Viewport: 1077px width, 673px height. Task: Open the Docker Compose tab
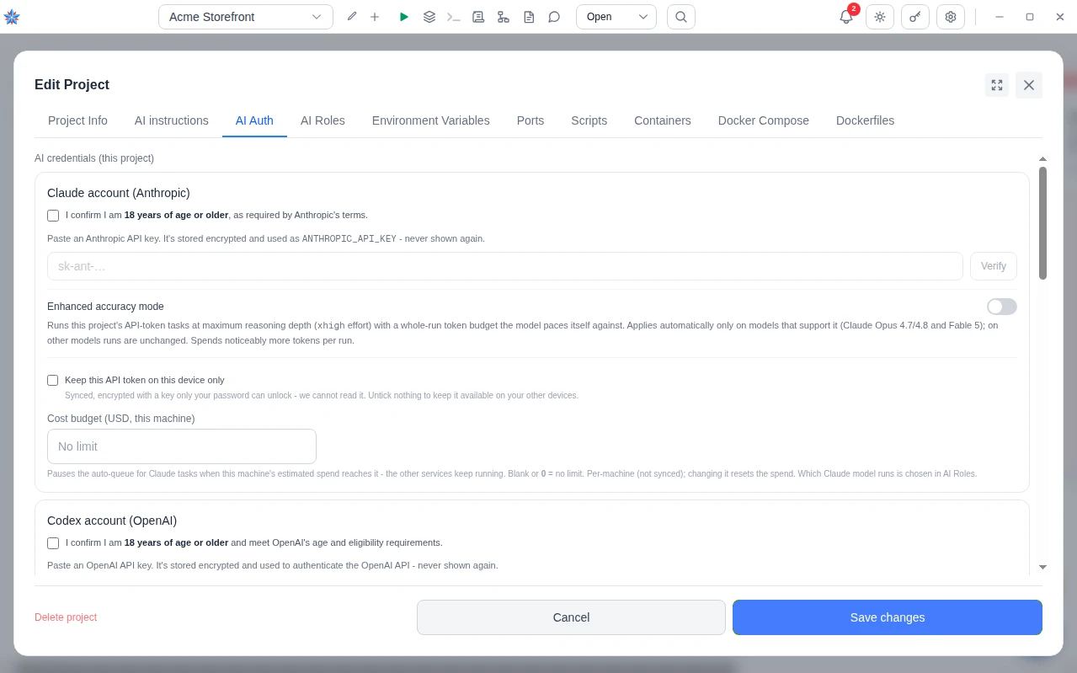click(764, 120)
